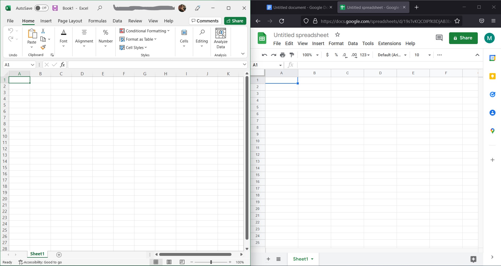Switch Excel to Normal view
This screenshot has width=501, height=266.
coord(156,262)
